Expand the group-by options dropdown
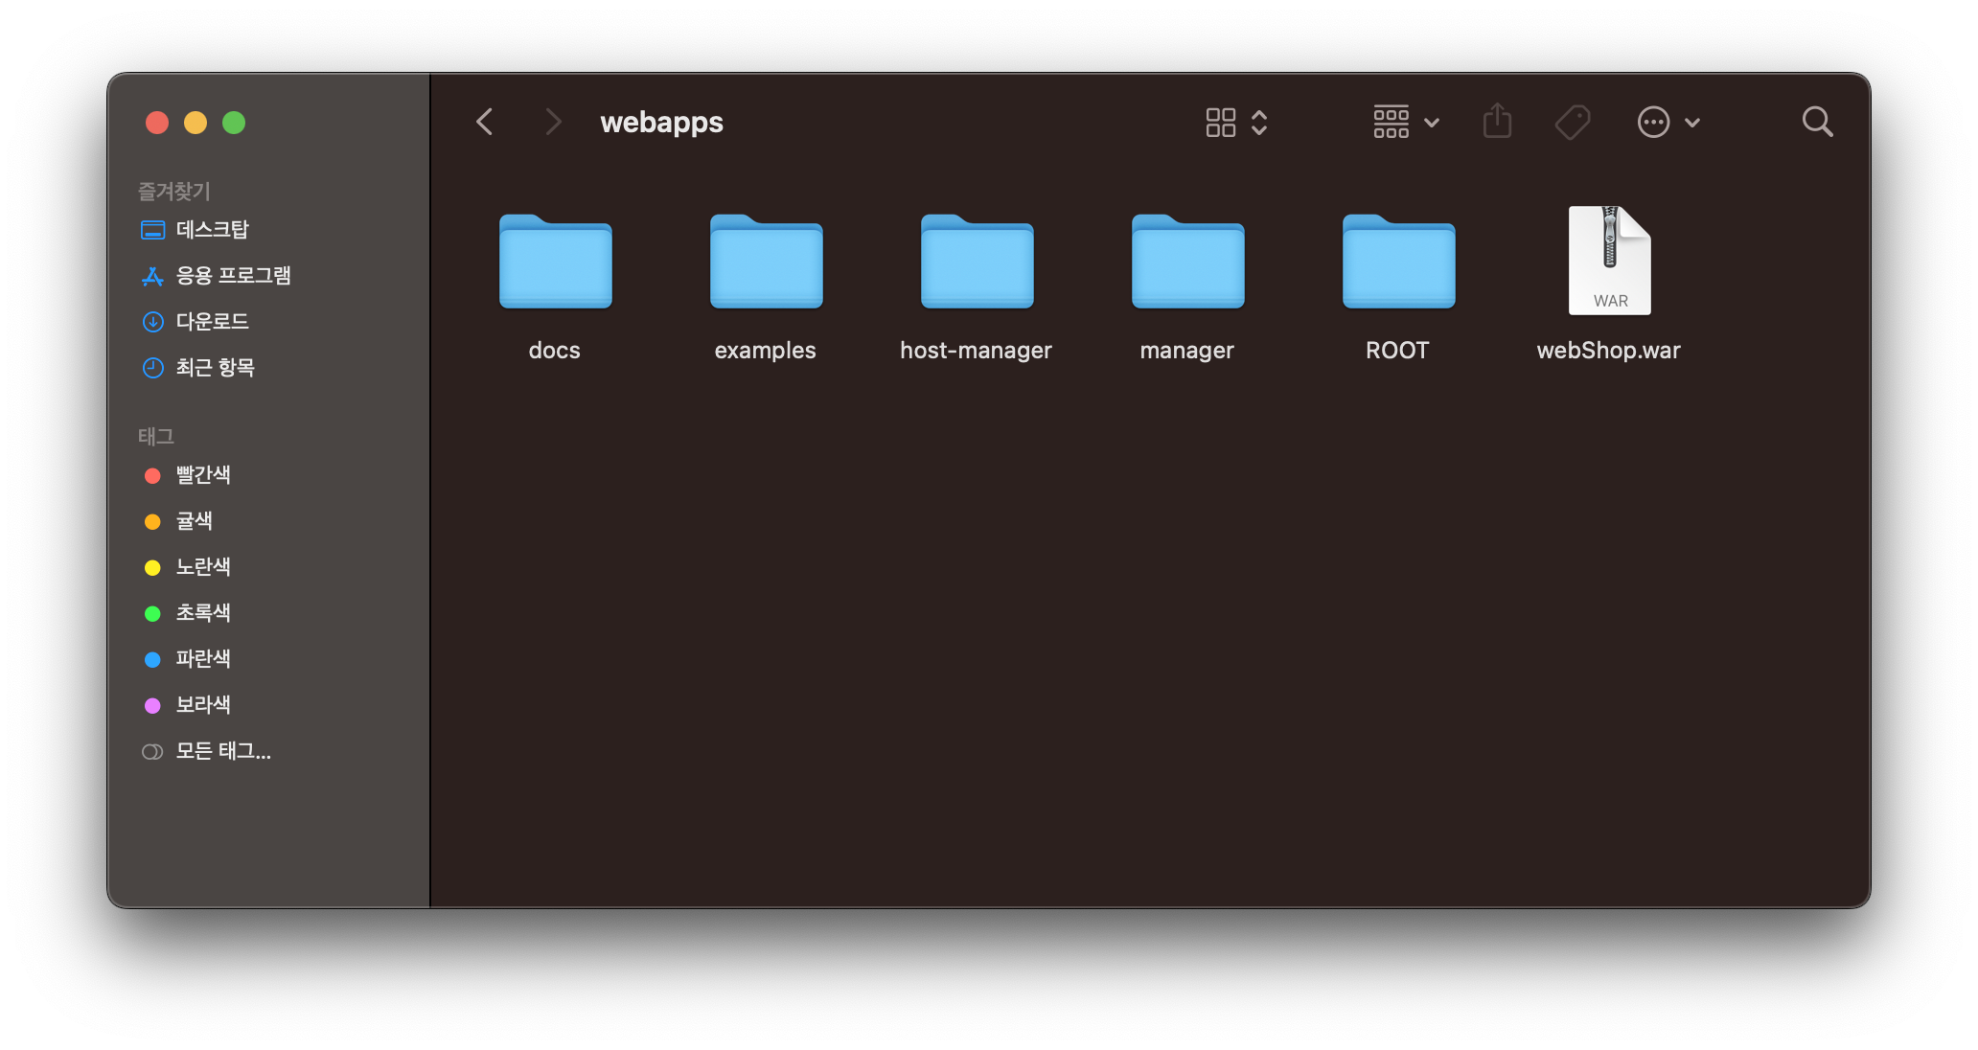 tap(1406, 123)
